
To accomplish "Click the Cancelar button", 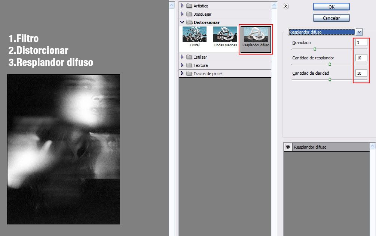I will (x=331, y=18).
